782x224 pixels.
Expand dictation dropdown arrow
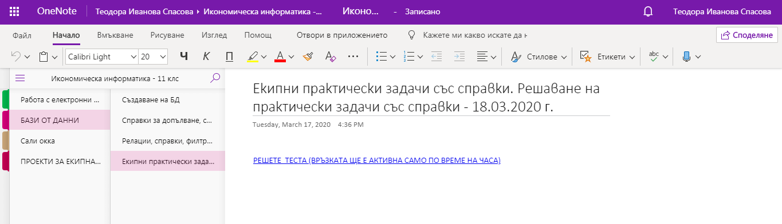[x=698, y=57]
